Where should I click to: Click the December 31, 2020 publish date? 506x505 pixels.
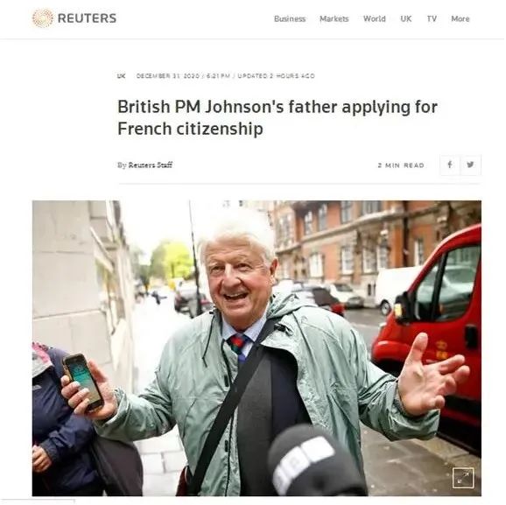[x=168, y=76]
